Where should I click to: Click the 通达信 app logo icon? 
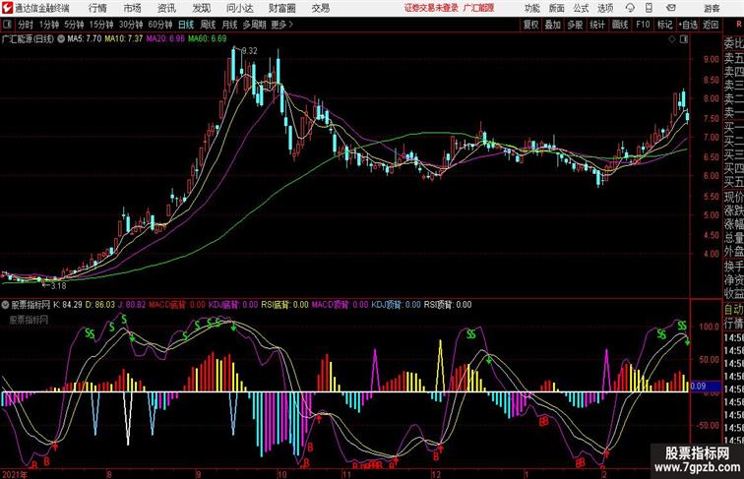7,8
